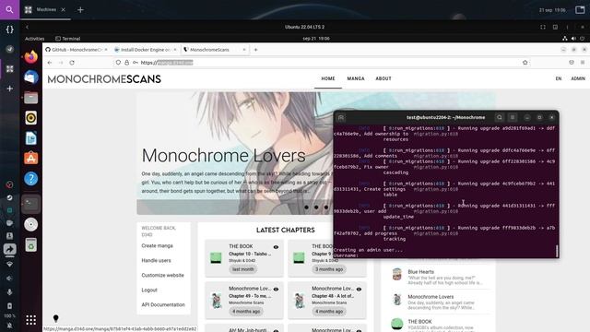The height and width of the screenshot is (332, 590).
Task: Toggle fullscreen of the Ubuntu machine view
Action: click(543, 27)
